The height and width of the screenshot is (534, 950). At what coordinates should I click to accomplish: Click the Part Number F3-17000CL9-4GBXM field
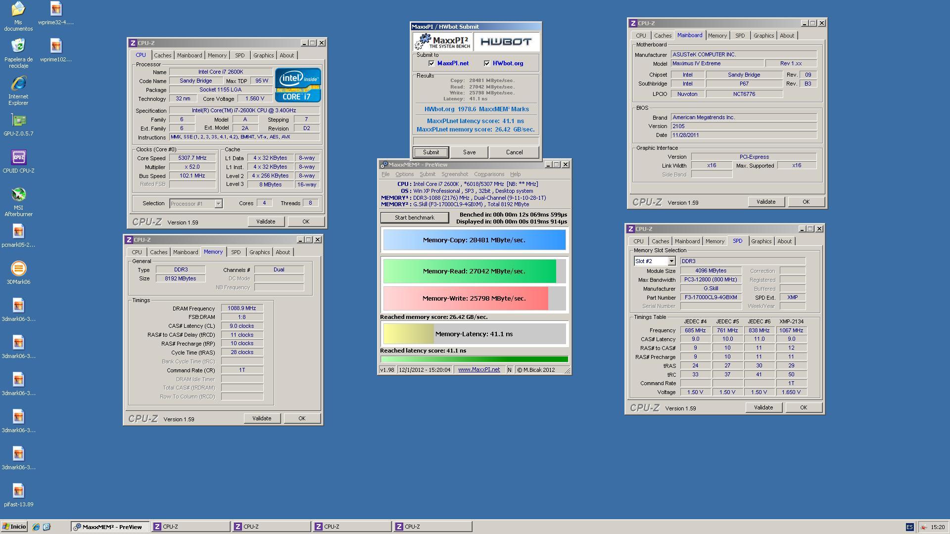click(x=711, y=298)
